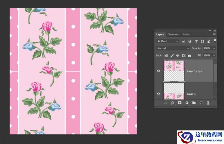Collapse the panel with double-arrow icon
Screen dimensions: 224x144
tap(210, 31)
